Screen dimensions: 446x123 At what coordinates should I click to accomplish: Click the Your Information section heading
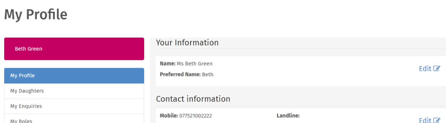[x=187, y=43]
